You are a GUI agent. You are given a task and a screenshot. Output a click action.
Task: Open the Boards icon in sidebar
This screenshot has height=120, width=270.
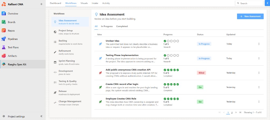pos(4,22)
